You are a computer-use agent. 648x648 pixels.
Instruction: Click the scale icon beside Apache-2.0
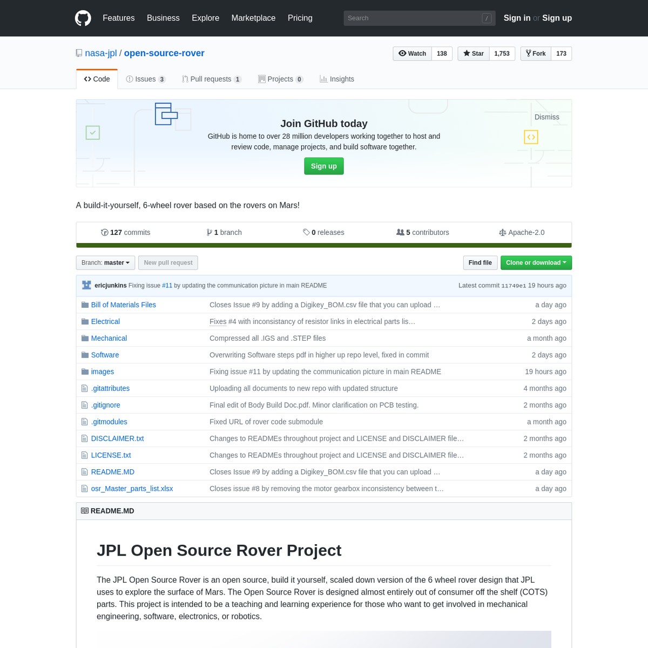point(503,232)
